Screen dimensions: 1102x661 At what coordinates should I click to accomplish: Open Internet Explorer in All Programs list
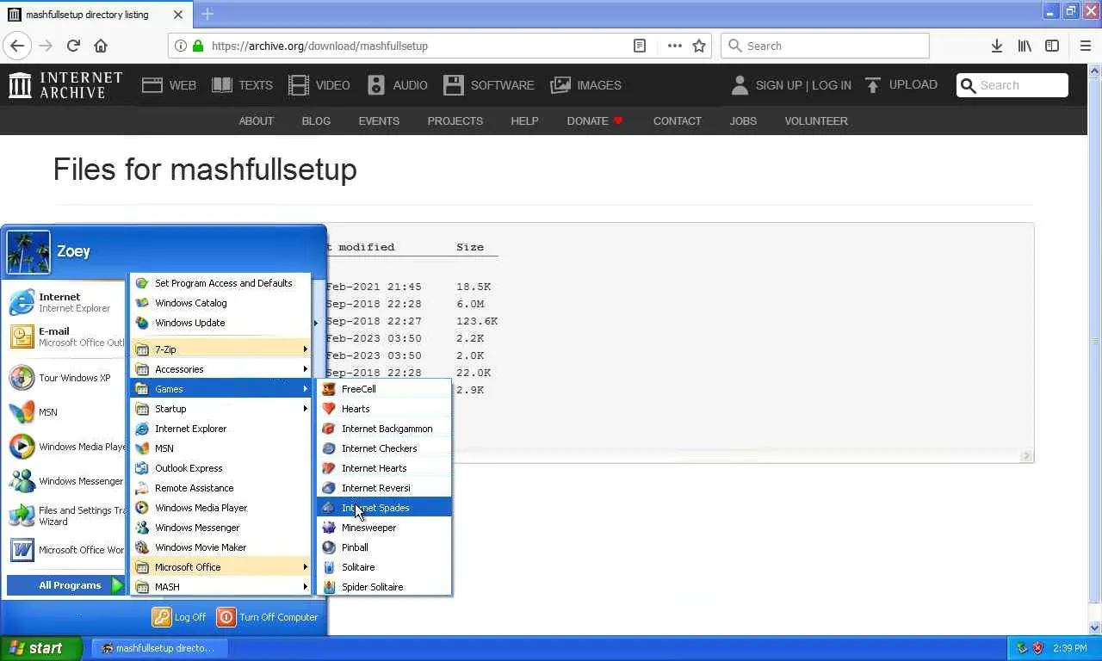click(x=220, y=429)
